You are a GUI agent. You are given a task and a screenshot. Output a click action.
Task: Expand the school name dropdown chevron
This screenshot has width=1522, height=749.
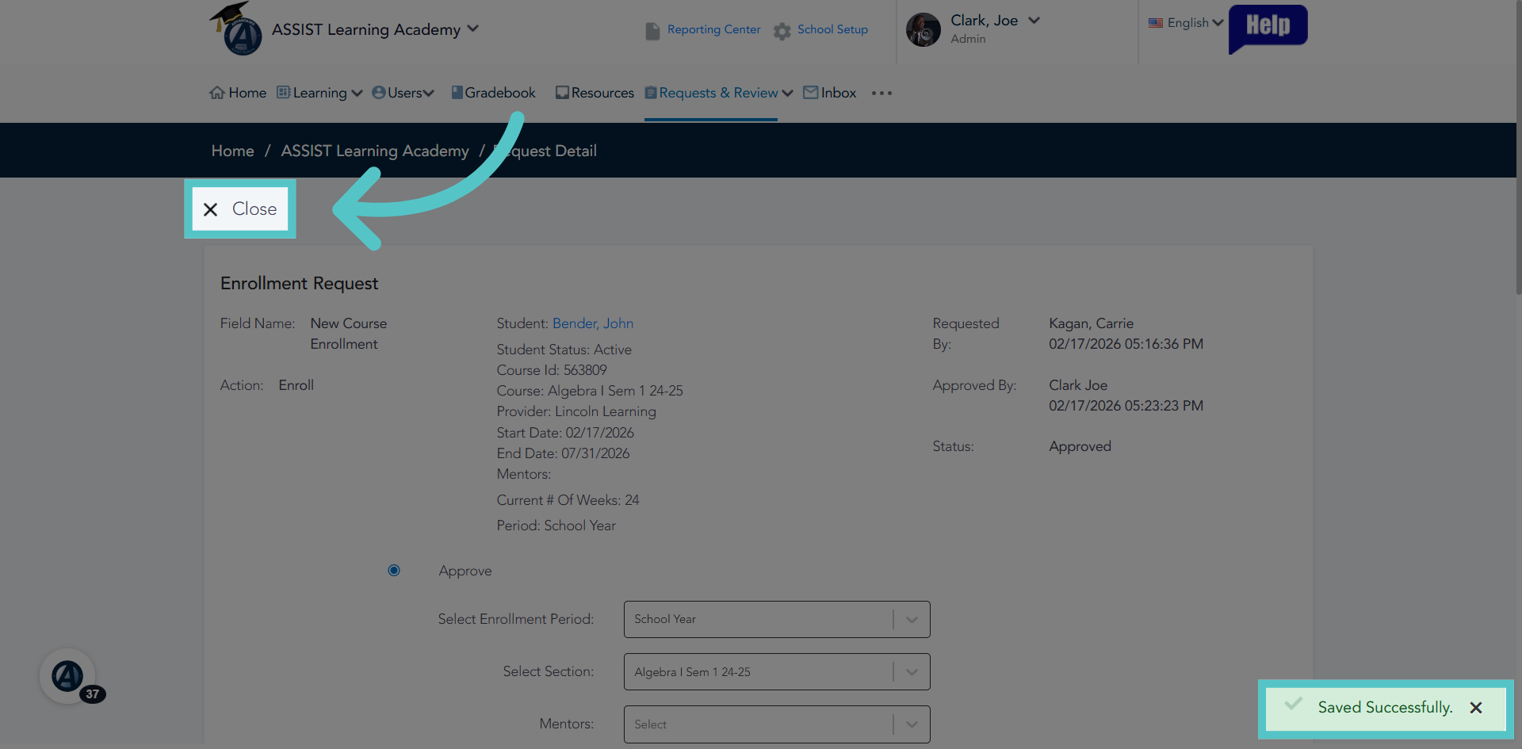(x=473, y=29)
